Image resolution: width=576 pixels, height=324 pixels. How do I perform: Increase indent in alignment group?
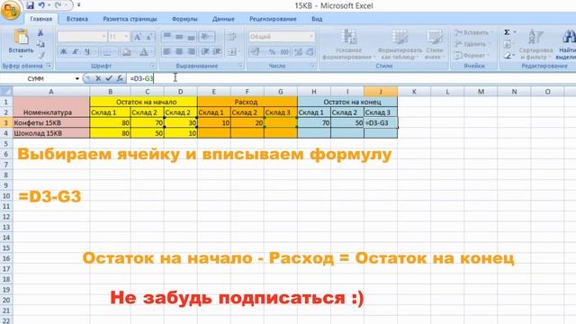click(217, 52)
